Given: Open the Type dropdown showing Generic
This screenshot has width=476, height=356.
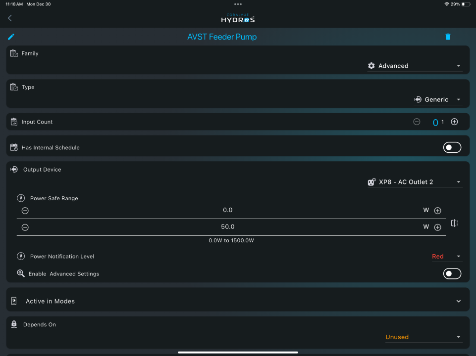Looking at the screenshot, I should (x=438, y=99).
